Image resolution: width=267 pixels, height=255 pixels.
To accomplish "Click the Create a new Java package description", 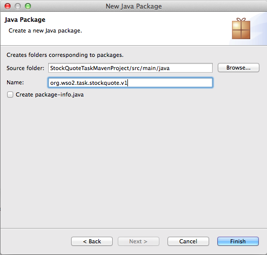I will click(x=45, y=30).
